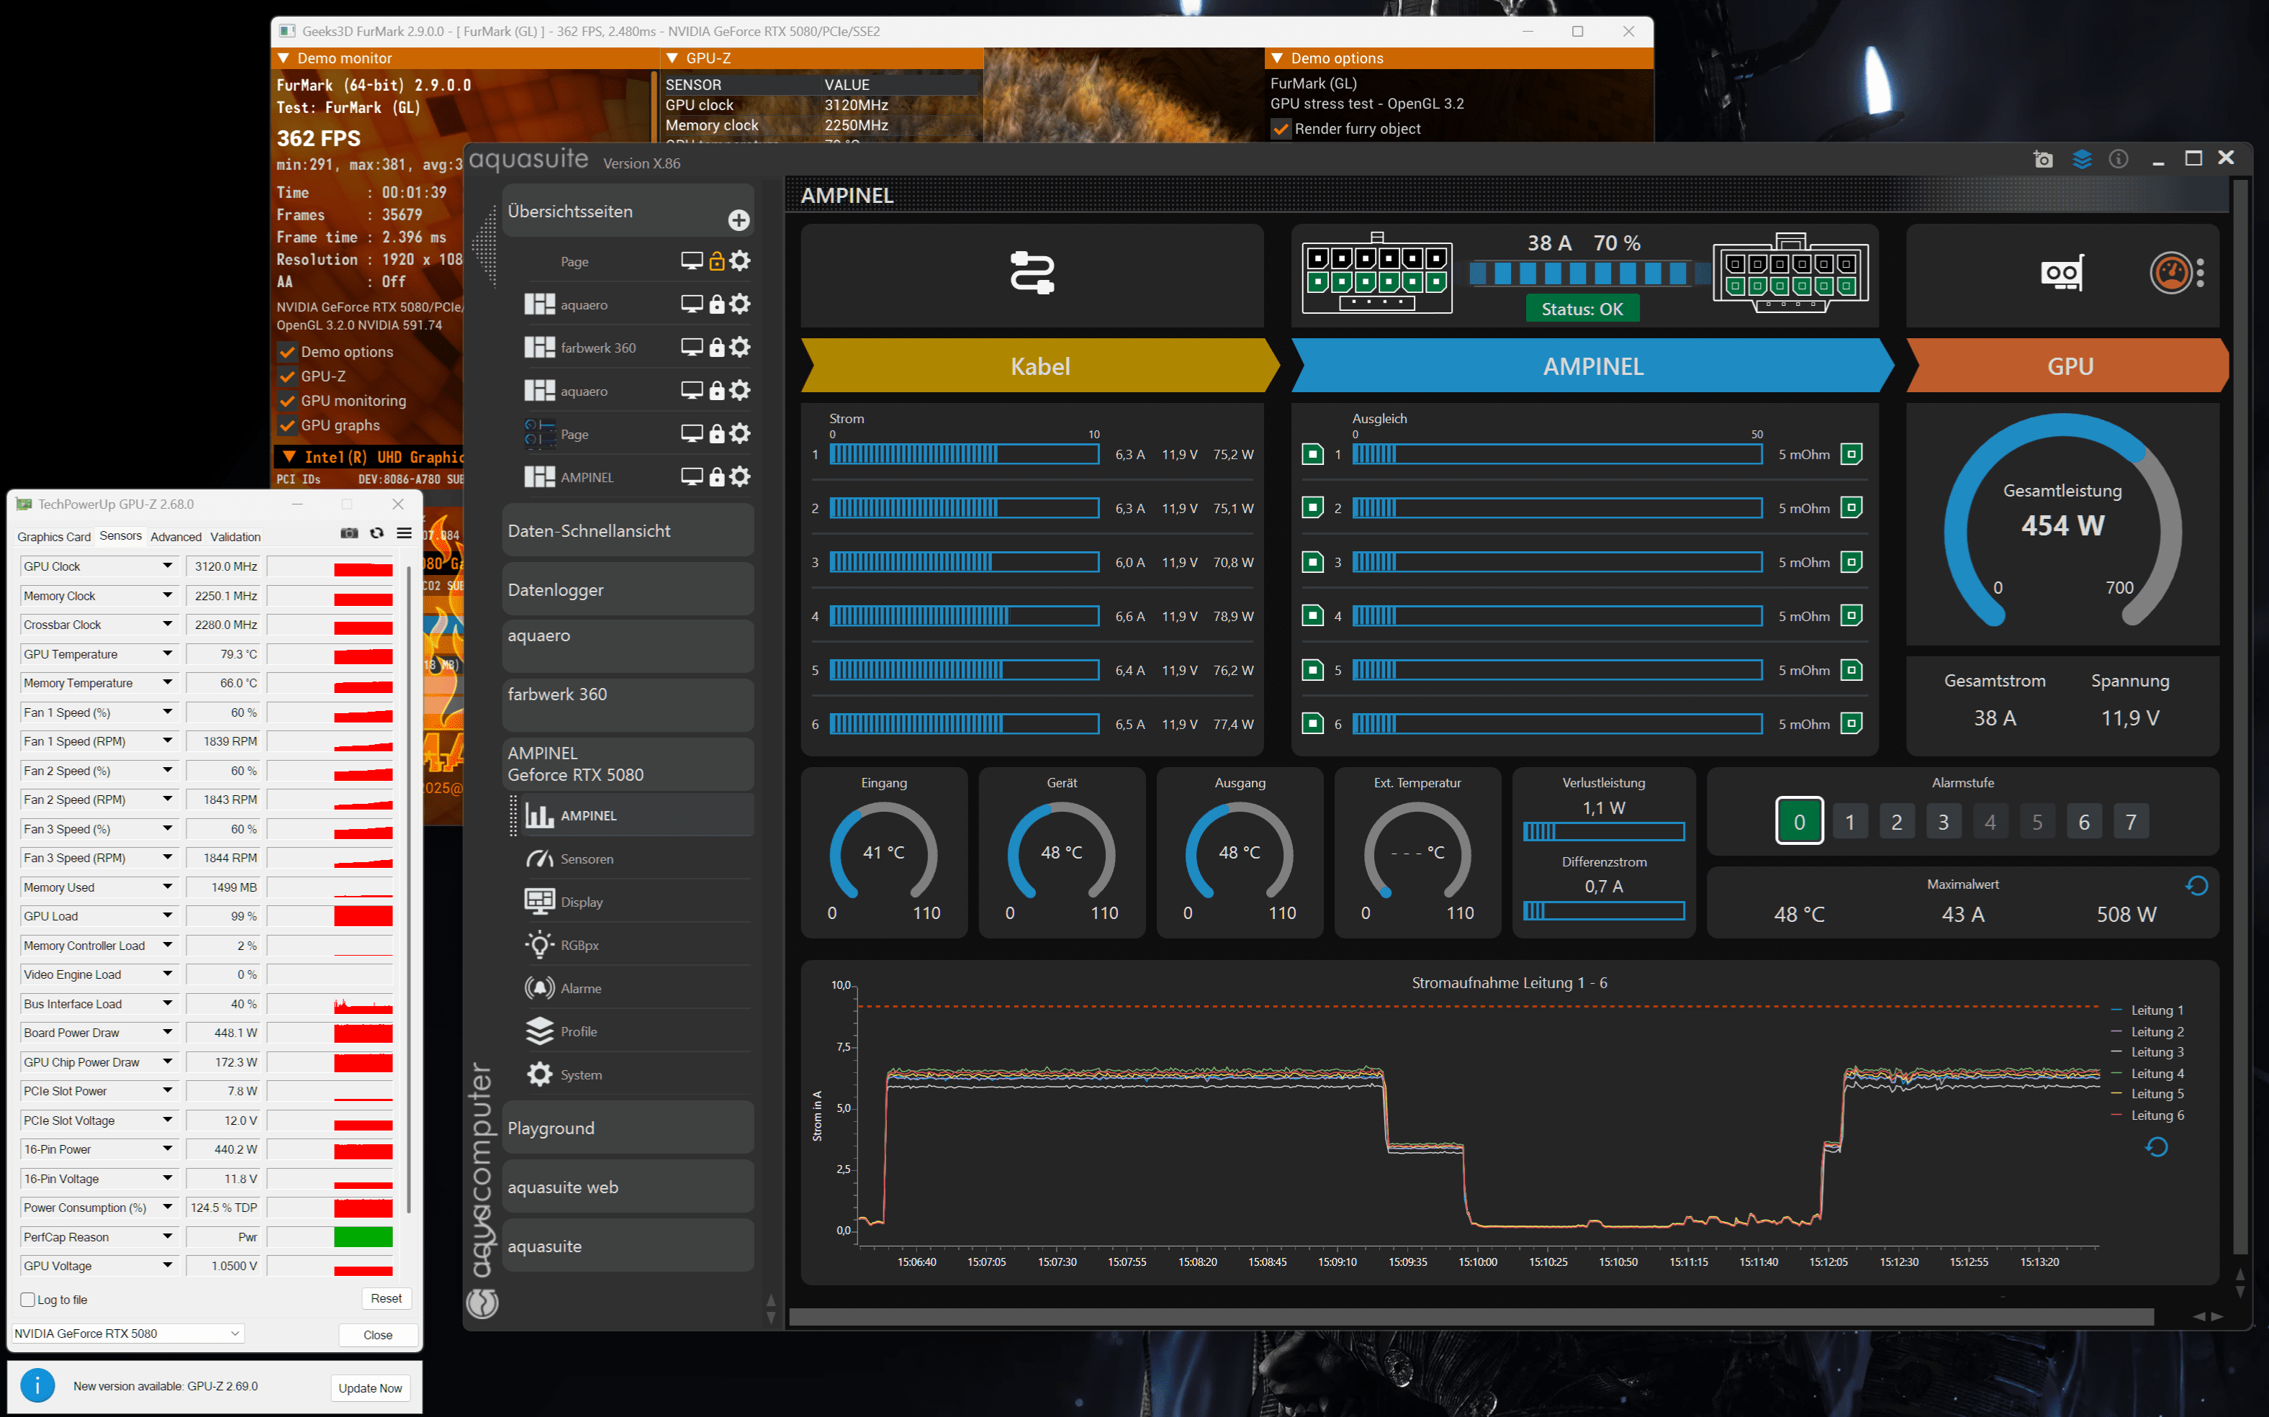Open the GPU Temperature sensor dropdown
The width and height of the screenshot is (2269, 1417).
click(x=168, y=653)
